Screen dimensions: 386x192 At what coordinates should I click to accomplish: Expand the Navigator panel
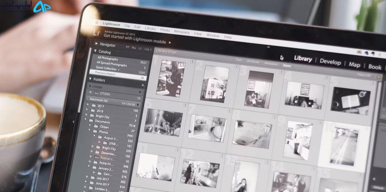(x=96, y=43)
